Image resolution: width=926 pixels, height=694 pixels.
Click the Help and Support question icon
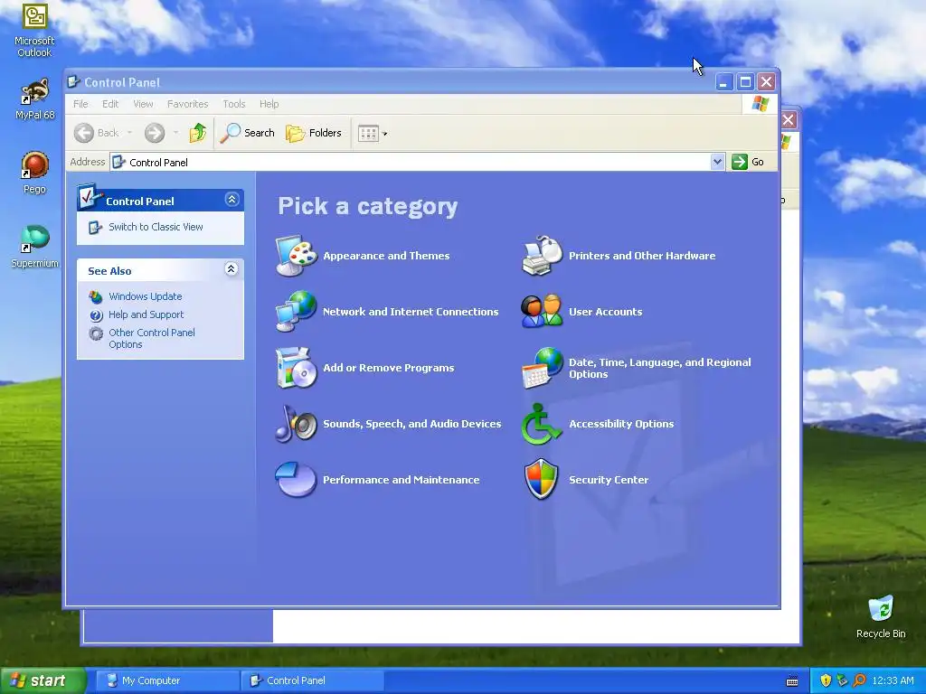tap(96, 315)
